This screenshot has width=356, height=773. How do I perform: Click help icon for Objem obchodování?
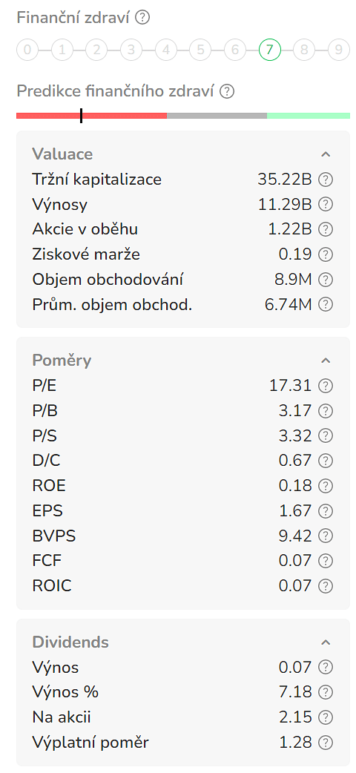click(326, 280)
